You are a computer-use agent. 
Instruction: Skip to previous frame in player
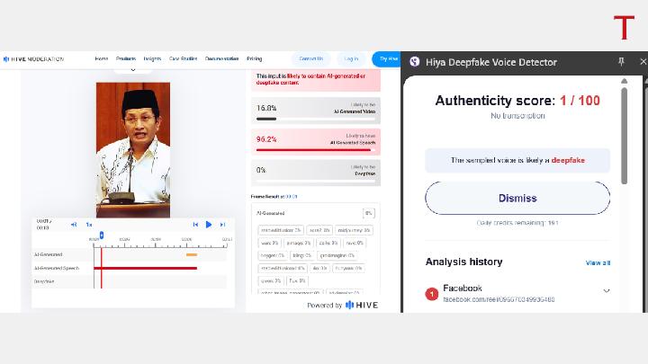pos(195,225)
